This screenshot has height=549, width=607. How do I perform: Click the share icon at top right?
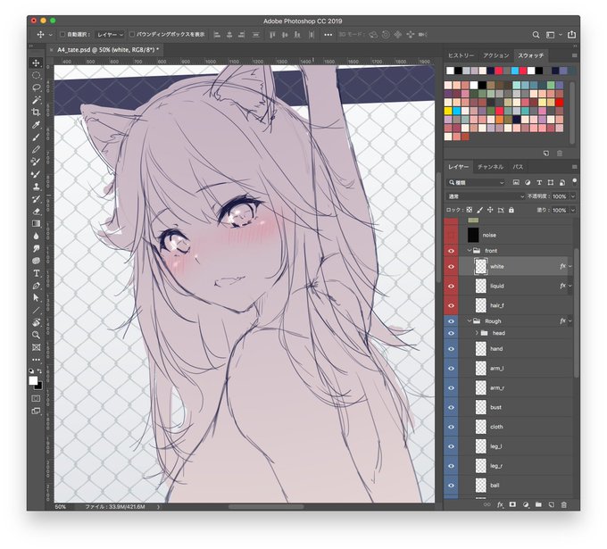[x=571, y=35]
